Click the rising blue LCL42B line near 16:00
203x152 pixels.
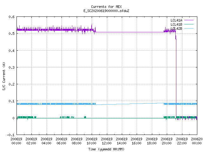tap(137, 104)
